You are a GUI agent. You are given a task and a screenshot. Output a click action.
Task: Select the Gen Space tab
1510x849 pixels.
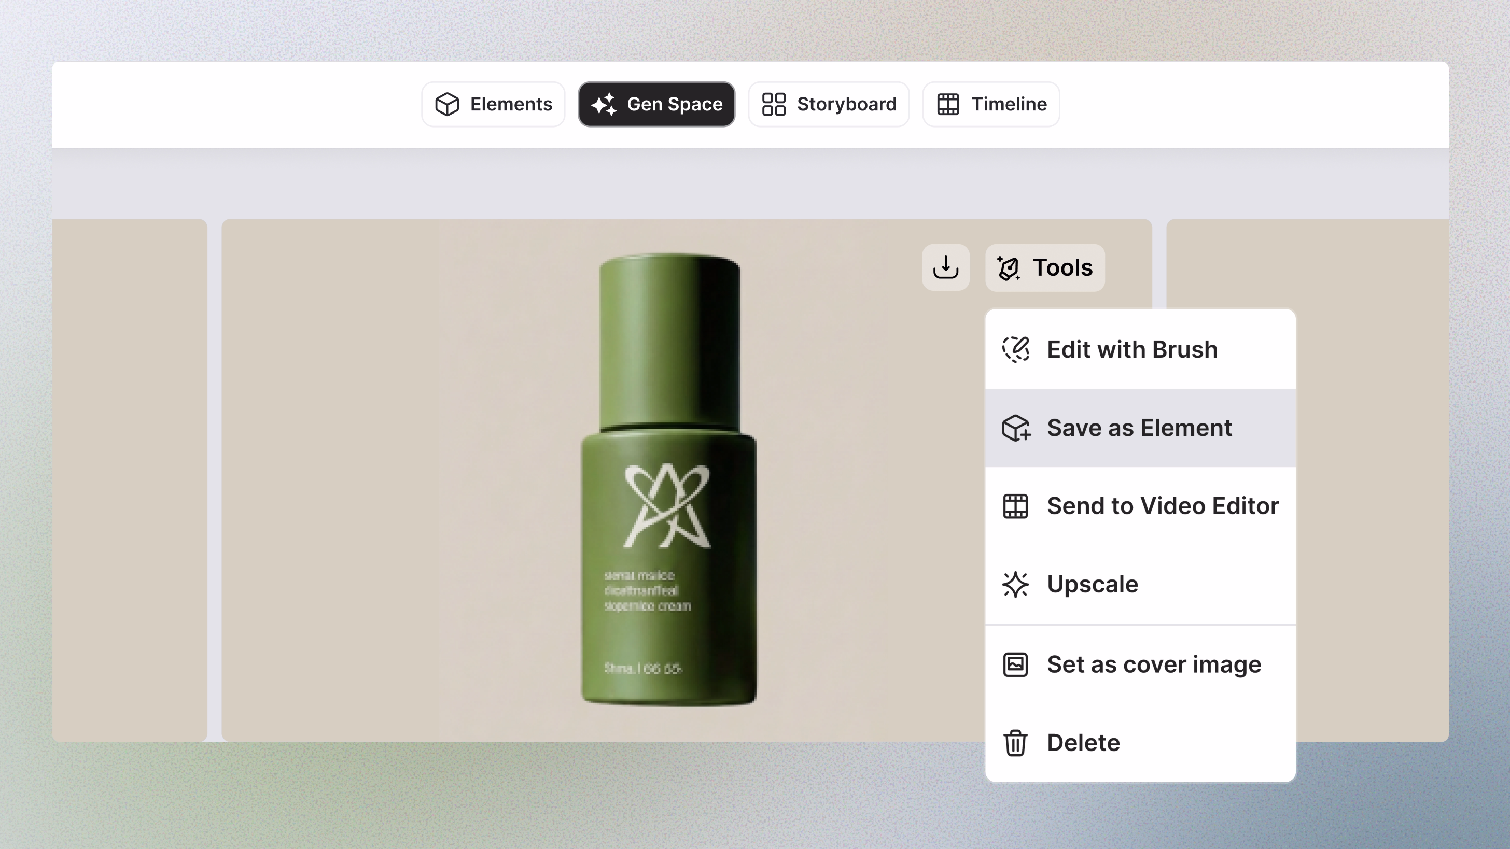[656, 104]
